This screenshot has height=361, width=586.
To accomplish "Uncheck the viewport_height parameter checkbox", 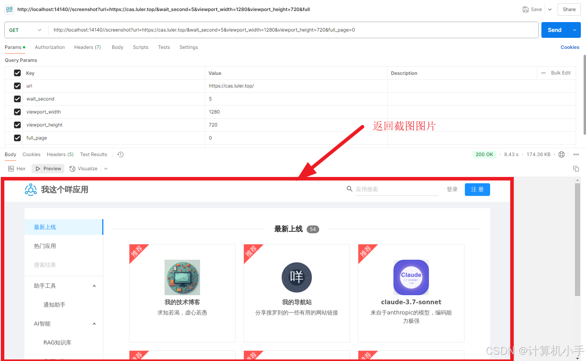I will click(17, 125).
